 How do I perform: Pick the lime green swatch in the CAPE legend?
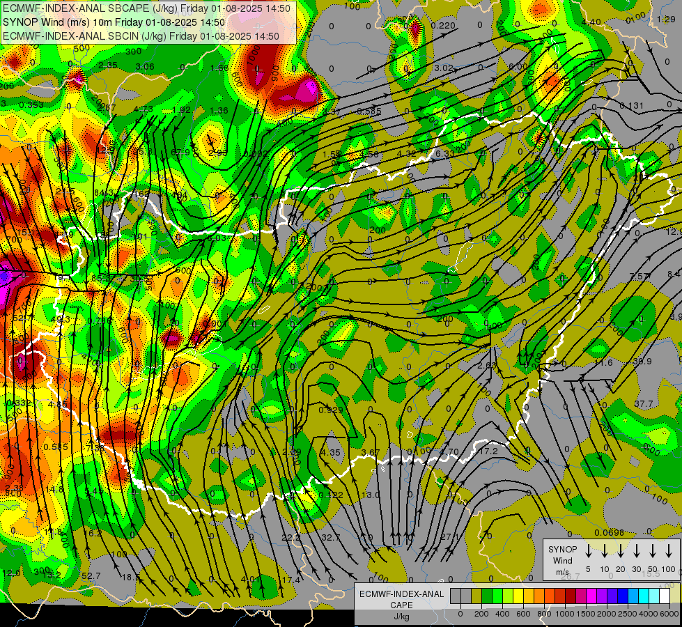[508, 596]
